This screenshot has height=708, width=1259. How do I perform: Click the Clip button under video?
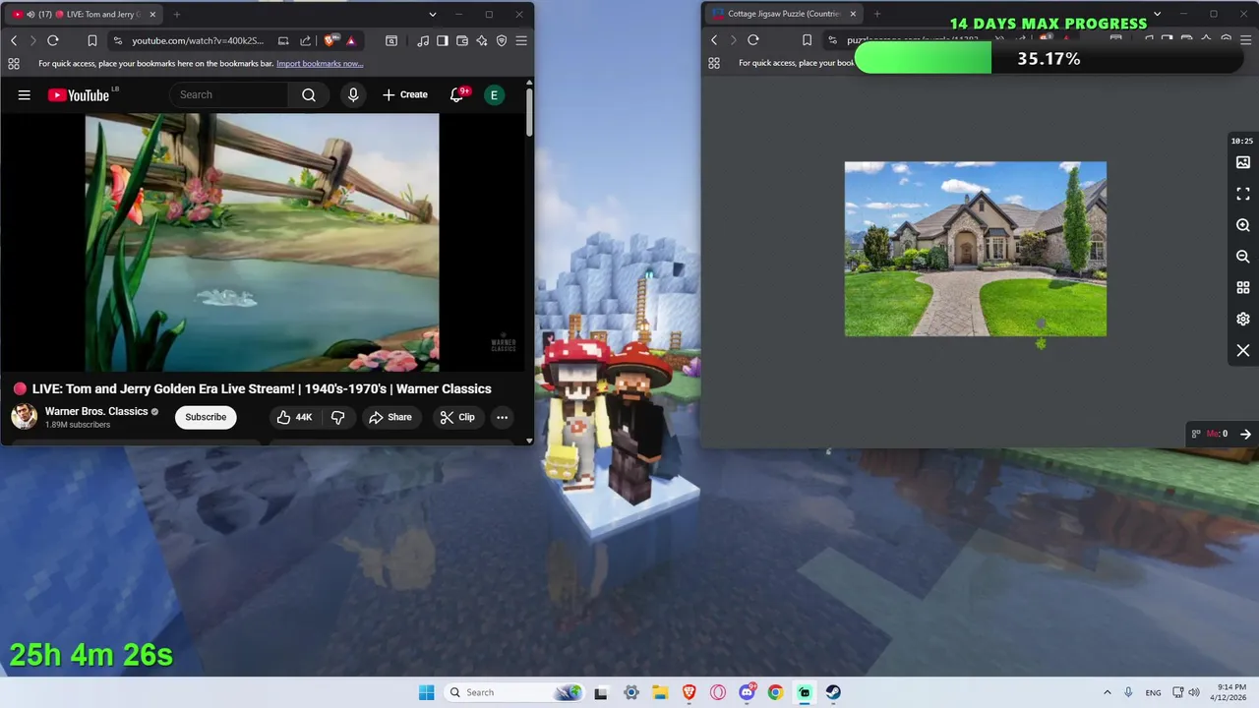coord(457,417)
